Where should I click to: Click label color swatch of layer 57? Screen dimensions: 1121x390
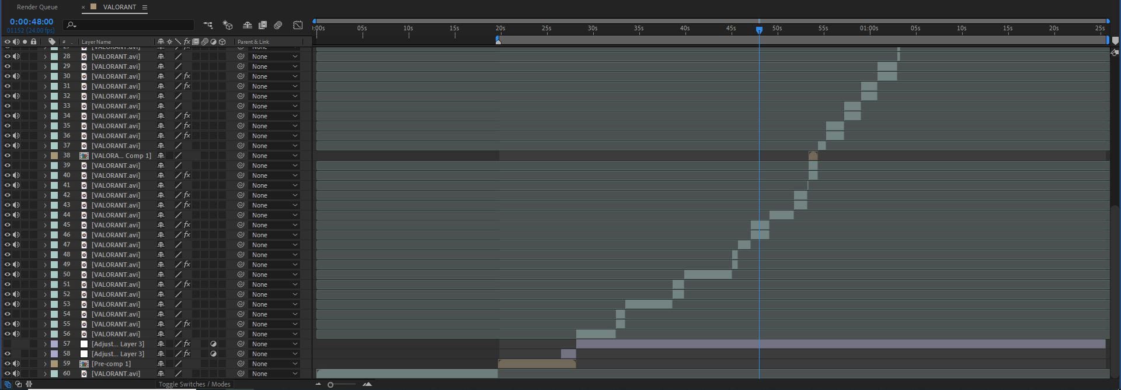pos(54,344)
